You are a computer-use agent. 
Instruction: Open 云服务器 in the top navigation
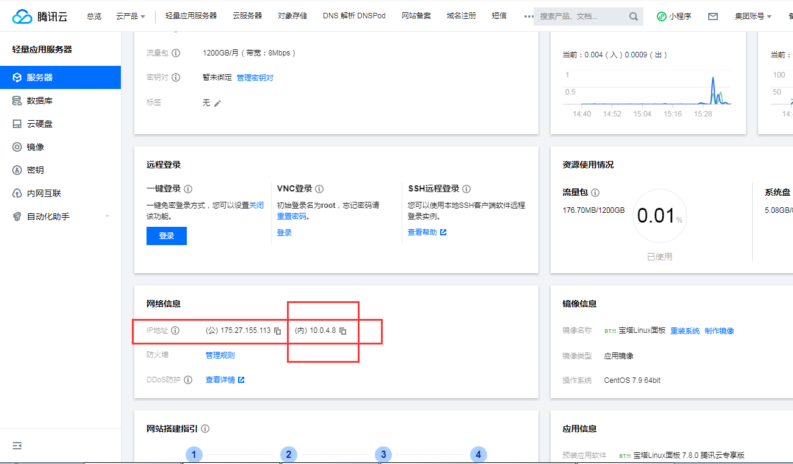click(247, 16)
